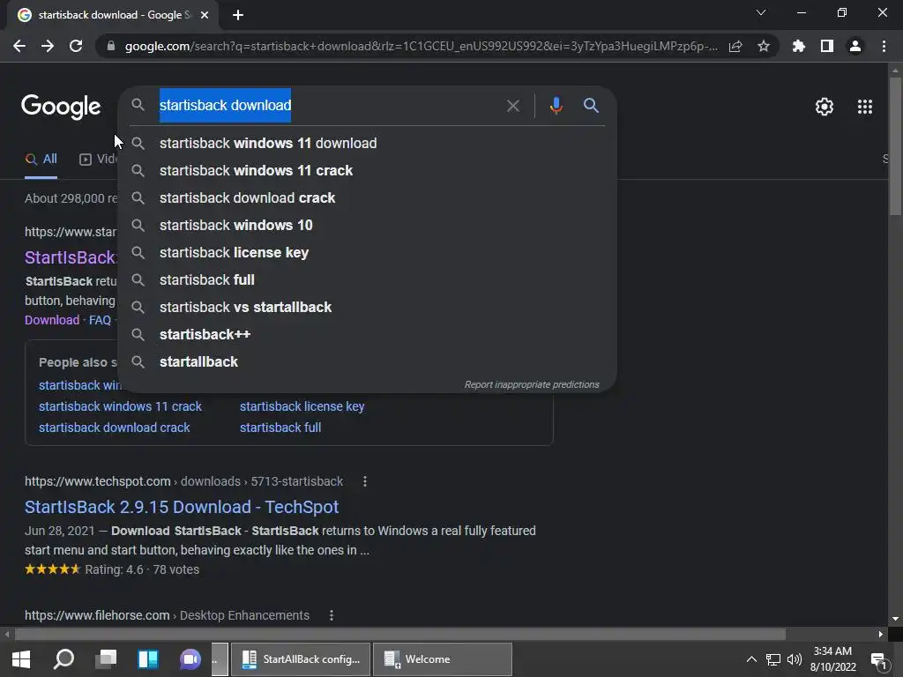Image resolution: width=903 pixels, height=677 pixels.
Task: Switch to StartAllBack config window
Action: coord(301,659)
